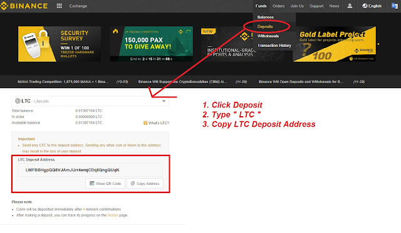Click the Available balance label
Image resolution: width=401 pixels, height=233 pixels.
coord(26,123)
